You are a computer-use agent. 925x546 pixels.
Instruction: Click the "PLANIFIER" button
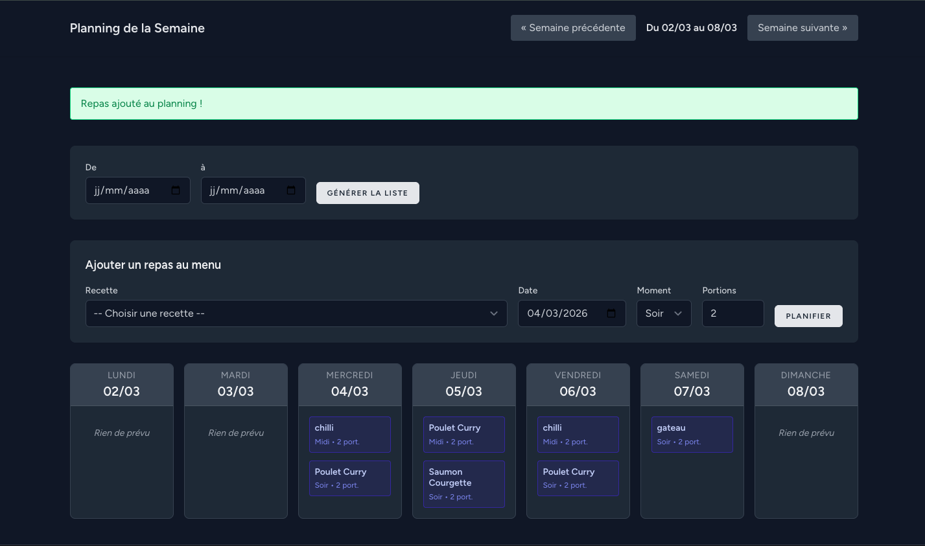click(808, 316)
